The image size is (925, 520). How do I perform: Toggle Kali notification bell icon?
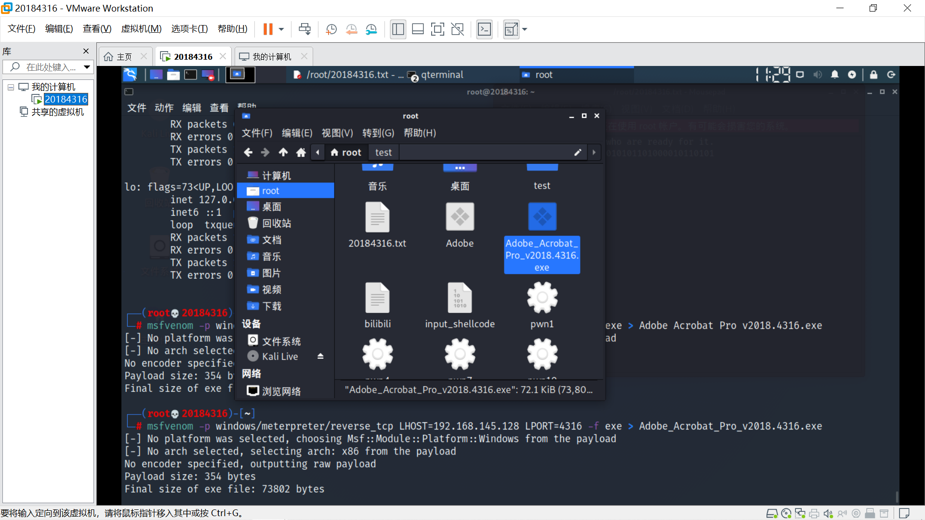click(x=834, y=75)
